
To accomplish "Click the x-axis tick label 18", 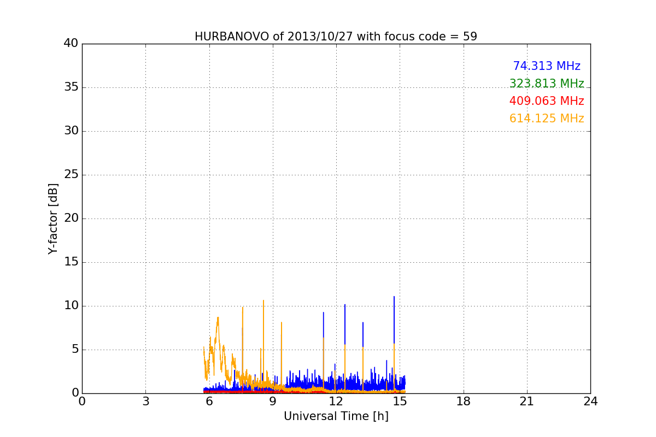I will coord(464,401).
